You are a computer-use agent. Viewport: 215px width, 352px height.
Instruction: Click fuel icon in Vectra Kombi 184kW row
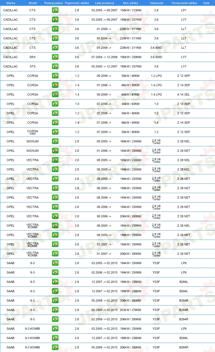pos(55,244)
